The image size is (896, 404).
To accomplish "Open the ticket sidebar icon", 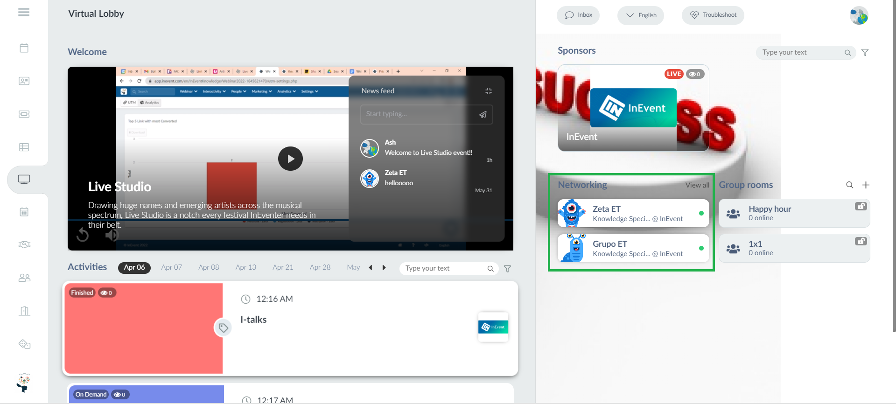I will [x=24, y=114].
